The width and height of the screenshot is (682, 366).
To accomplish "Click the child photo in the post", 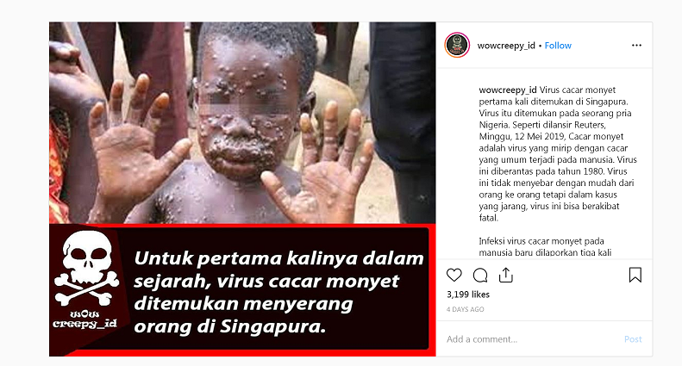I will pyautogui.click(x=242, y=123).
